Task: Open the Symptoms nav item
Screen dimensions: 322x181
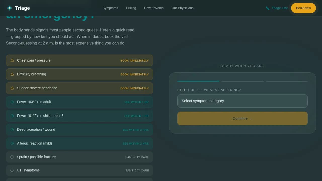Action: point(110,8)
